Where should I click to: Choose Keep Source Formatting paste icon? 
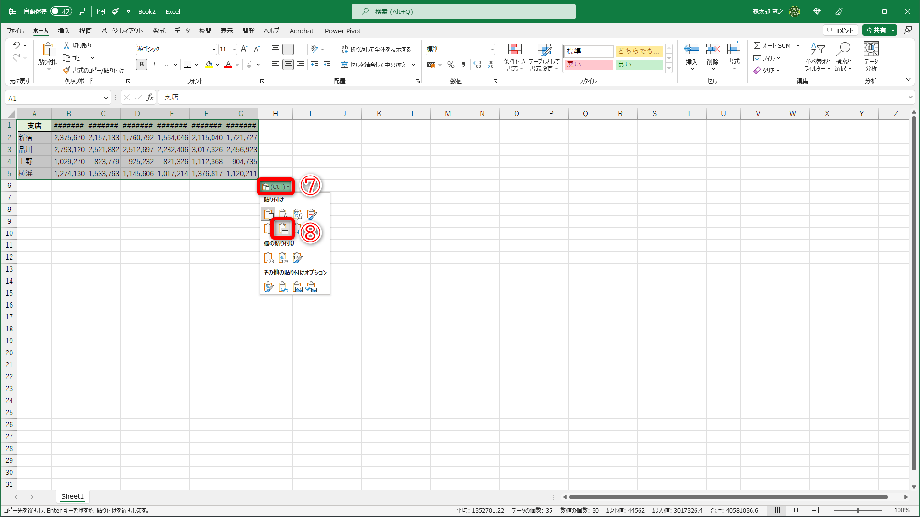click(312, 214)
